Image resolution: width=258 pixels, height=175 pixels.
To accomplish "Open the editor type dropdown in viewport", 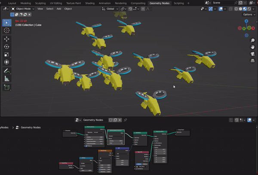I will [x=6, y=9].
